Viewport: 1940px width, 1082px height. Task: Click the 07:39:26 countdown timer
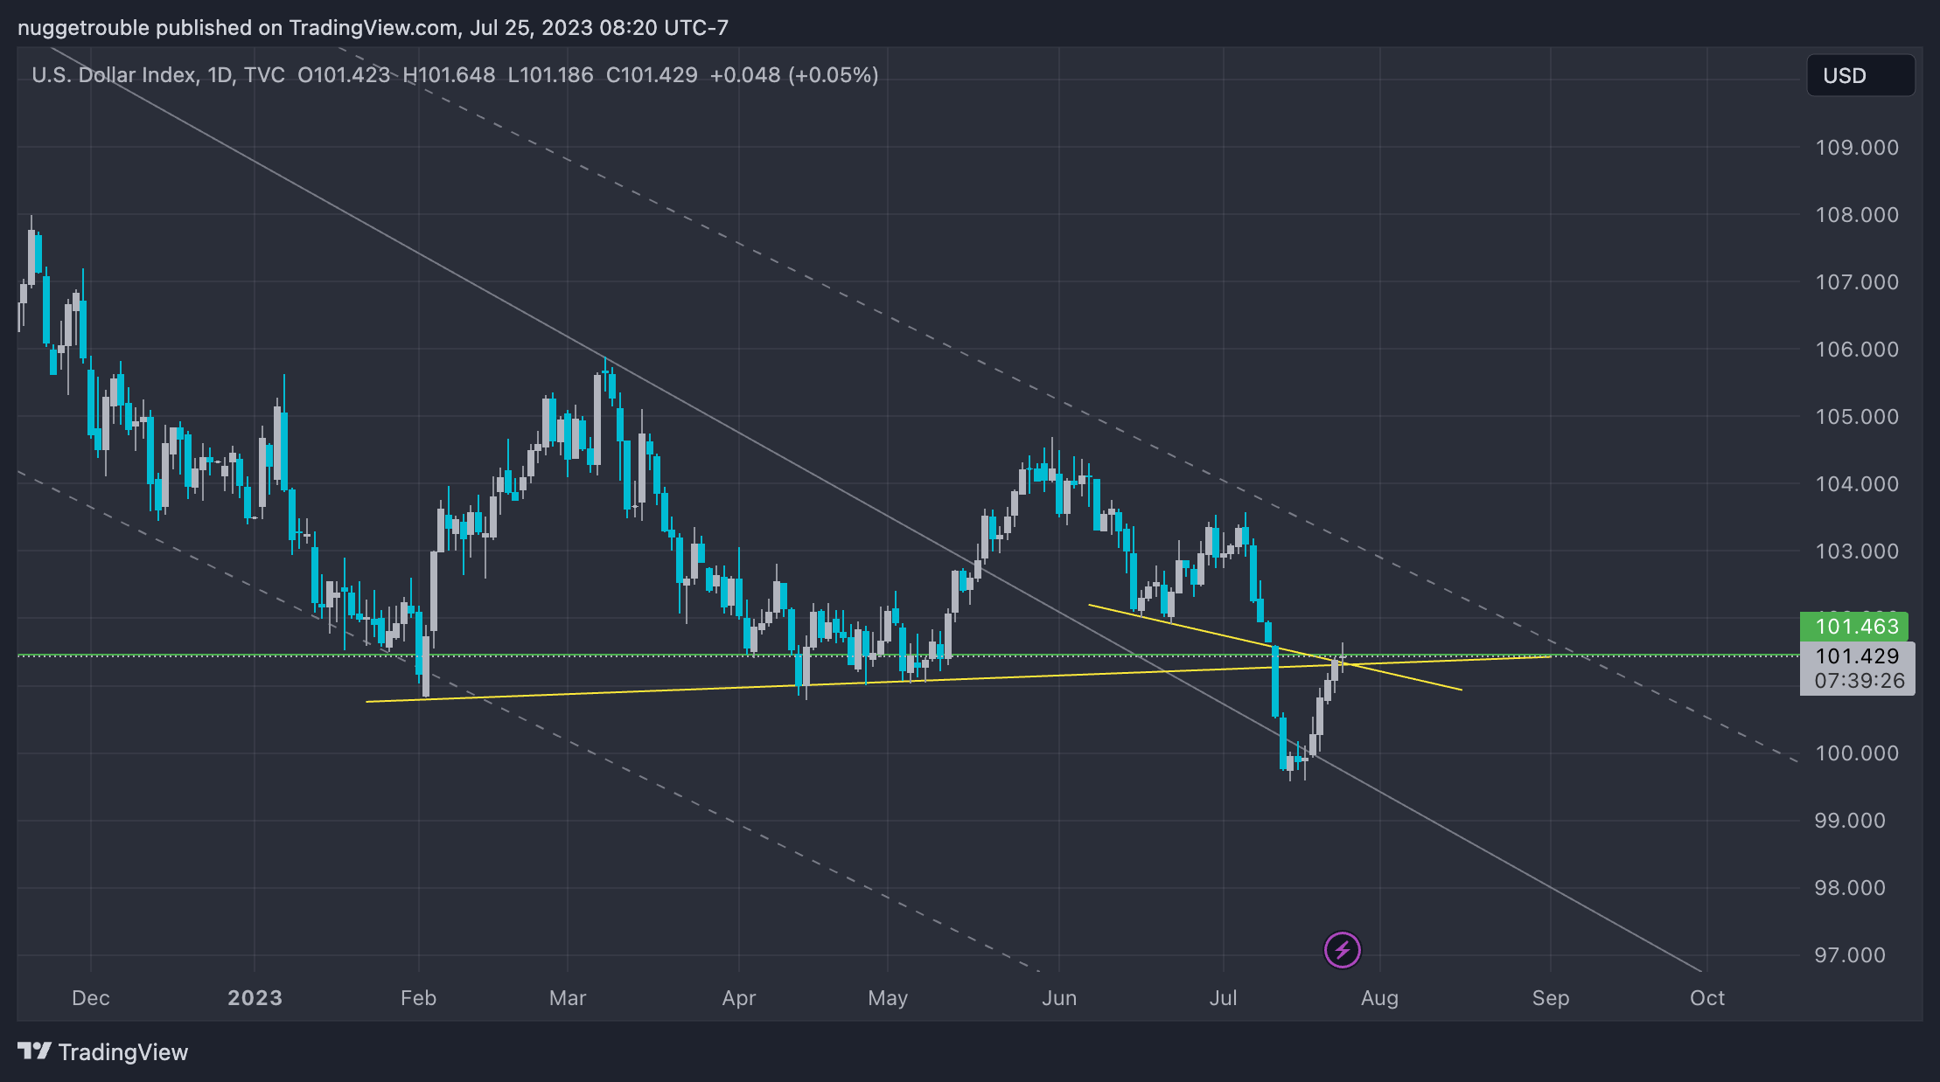pyautogui.click(x=1860, y=681)
